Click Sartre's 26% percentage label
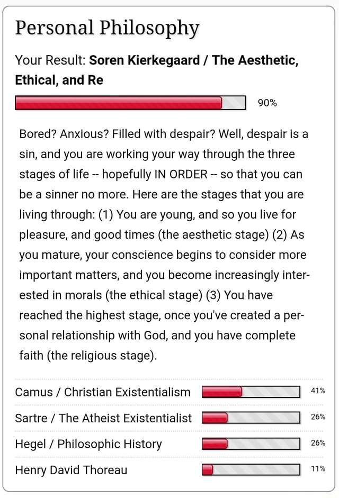The height and width of the screenshot is (498, 339). coord(318,416)
